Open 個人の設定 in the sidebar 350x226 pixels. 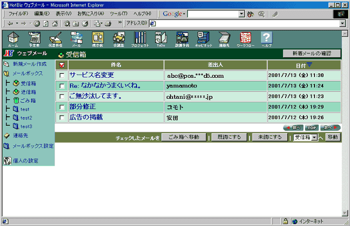click(x=25, y=161)
